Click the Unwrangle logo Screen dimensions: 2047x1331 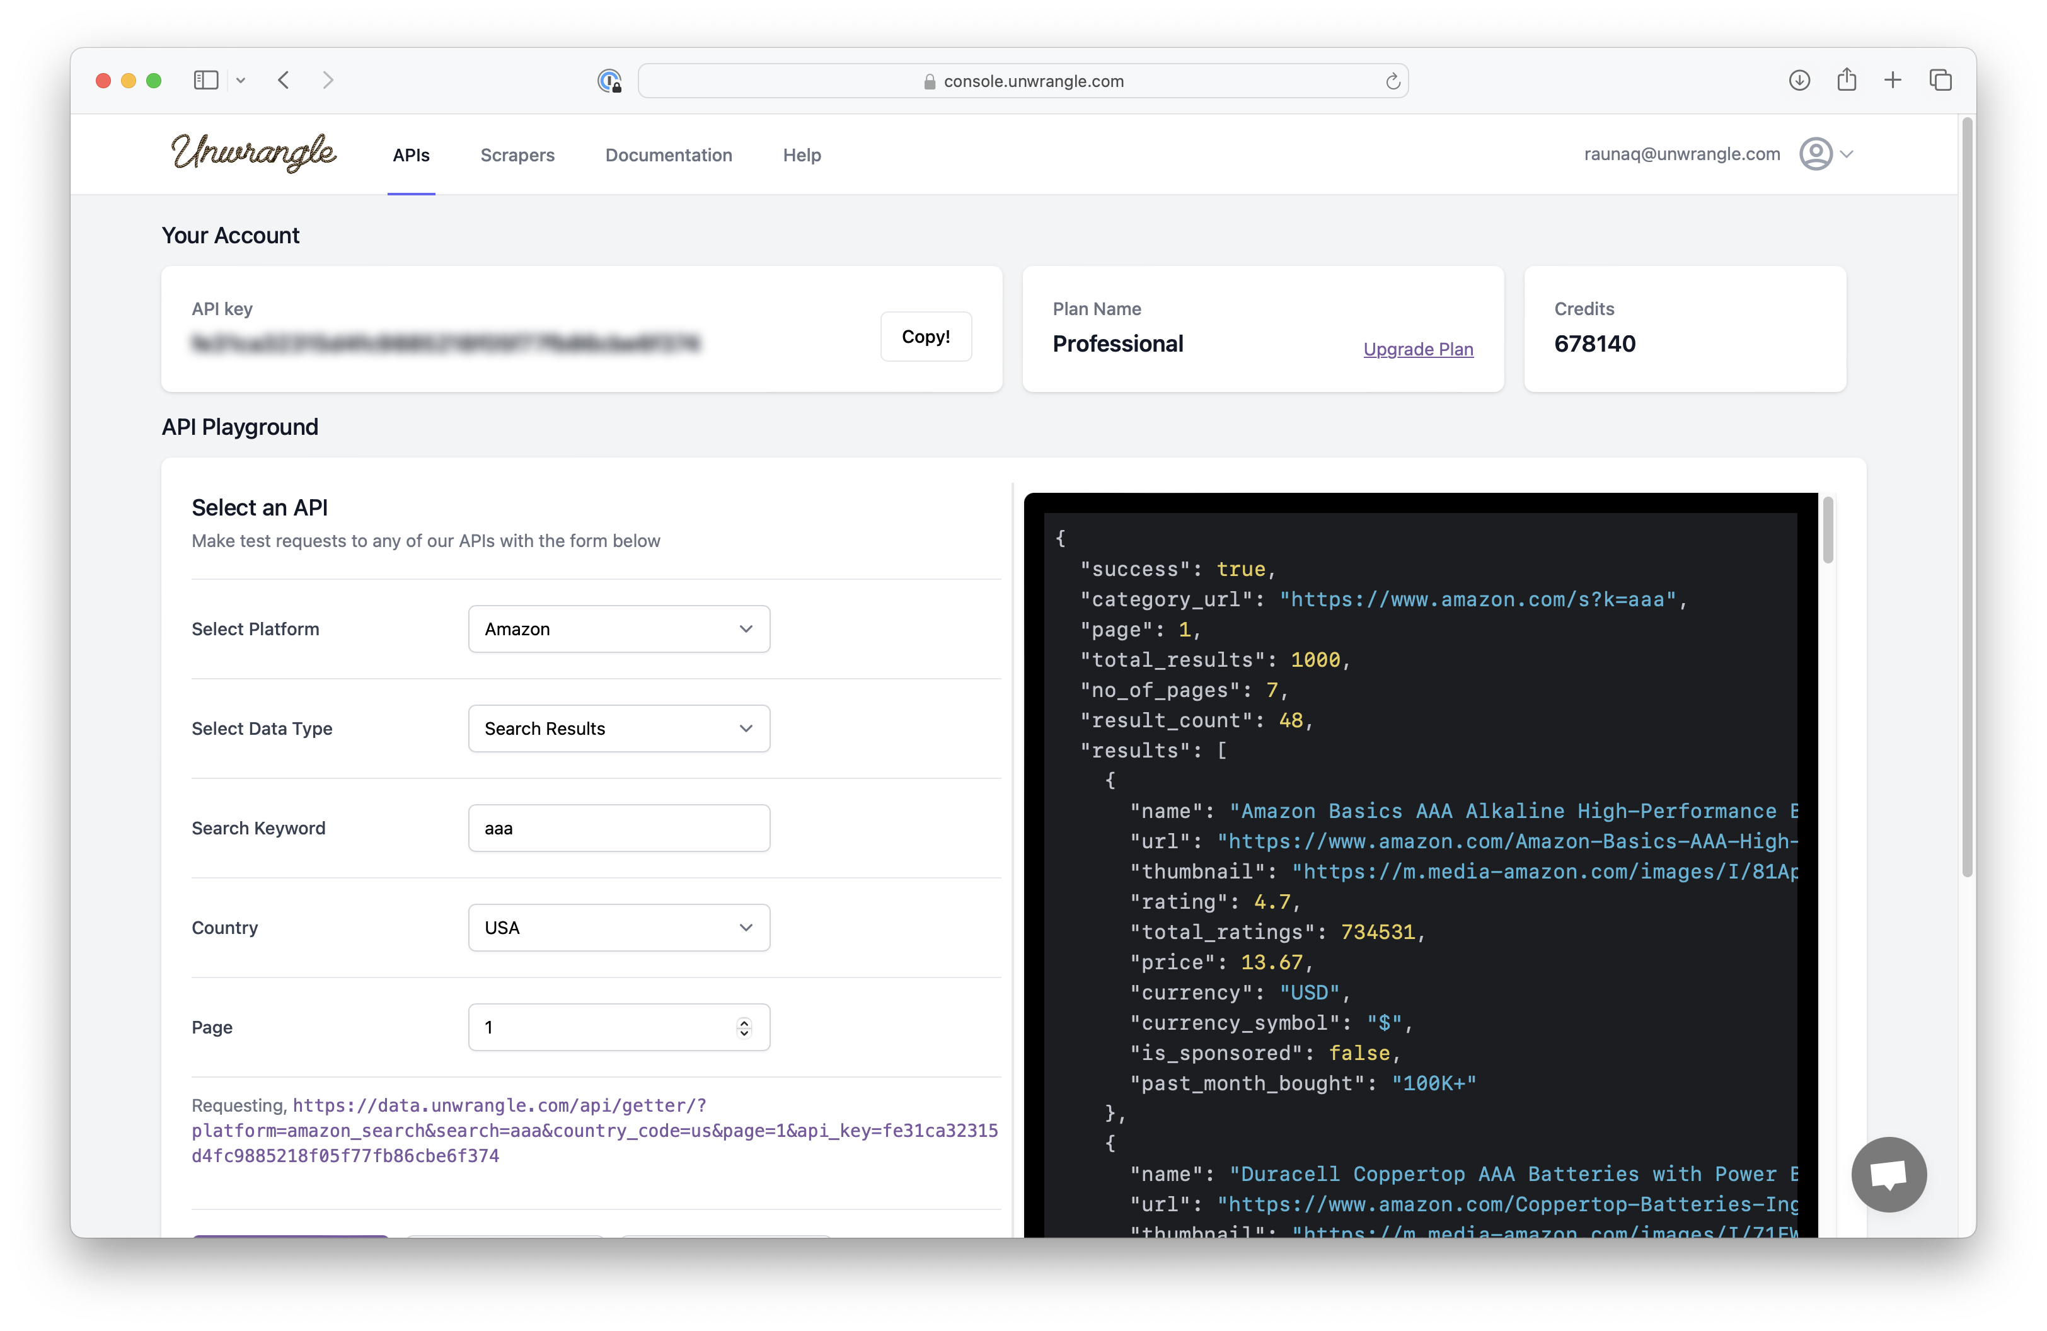254,153
